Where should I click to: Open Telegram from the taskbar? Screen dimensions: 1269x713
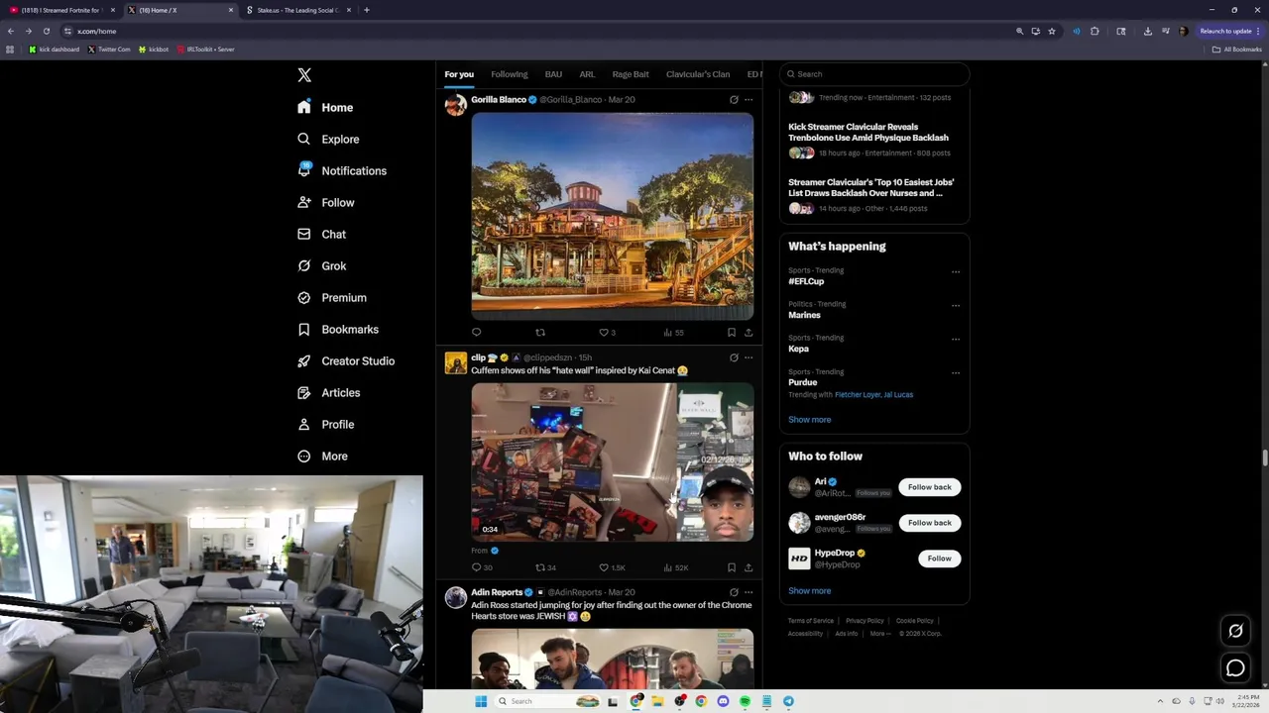tap(788, 701)
